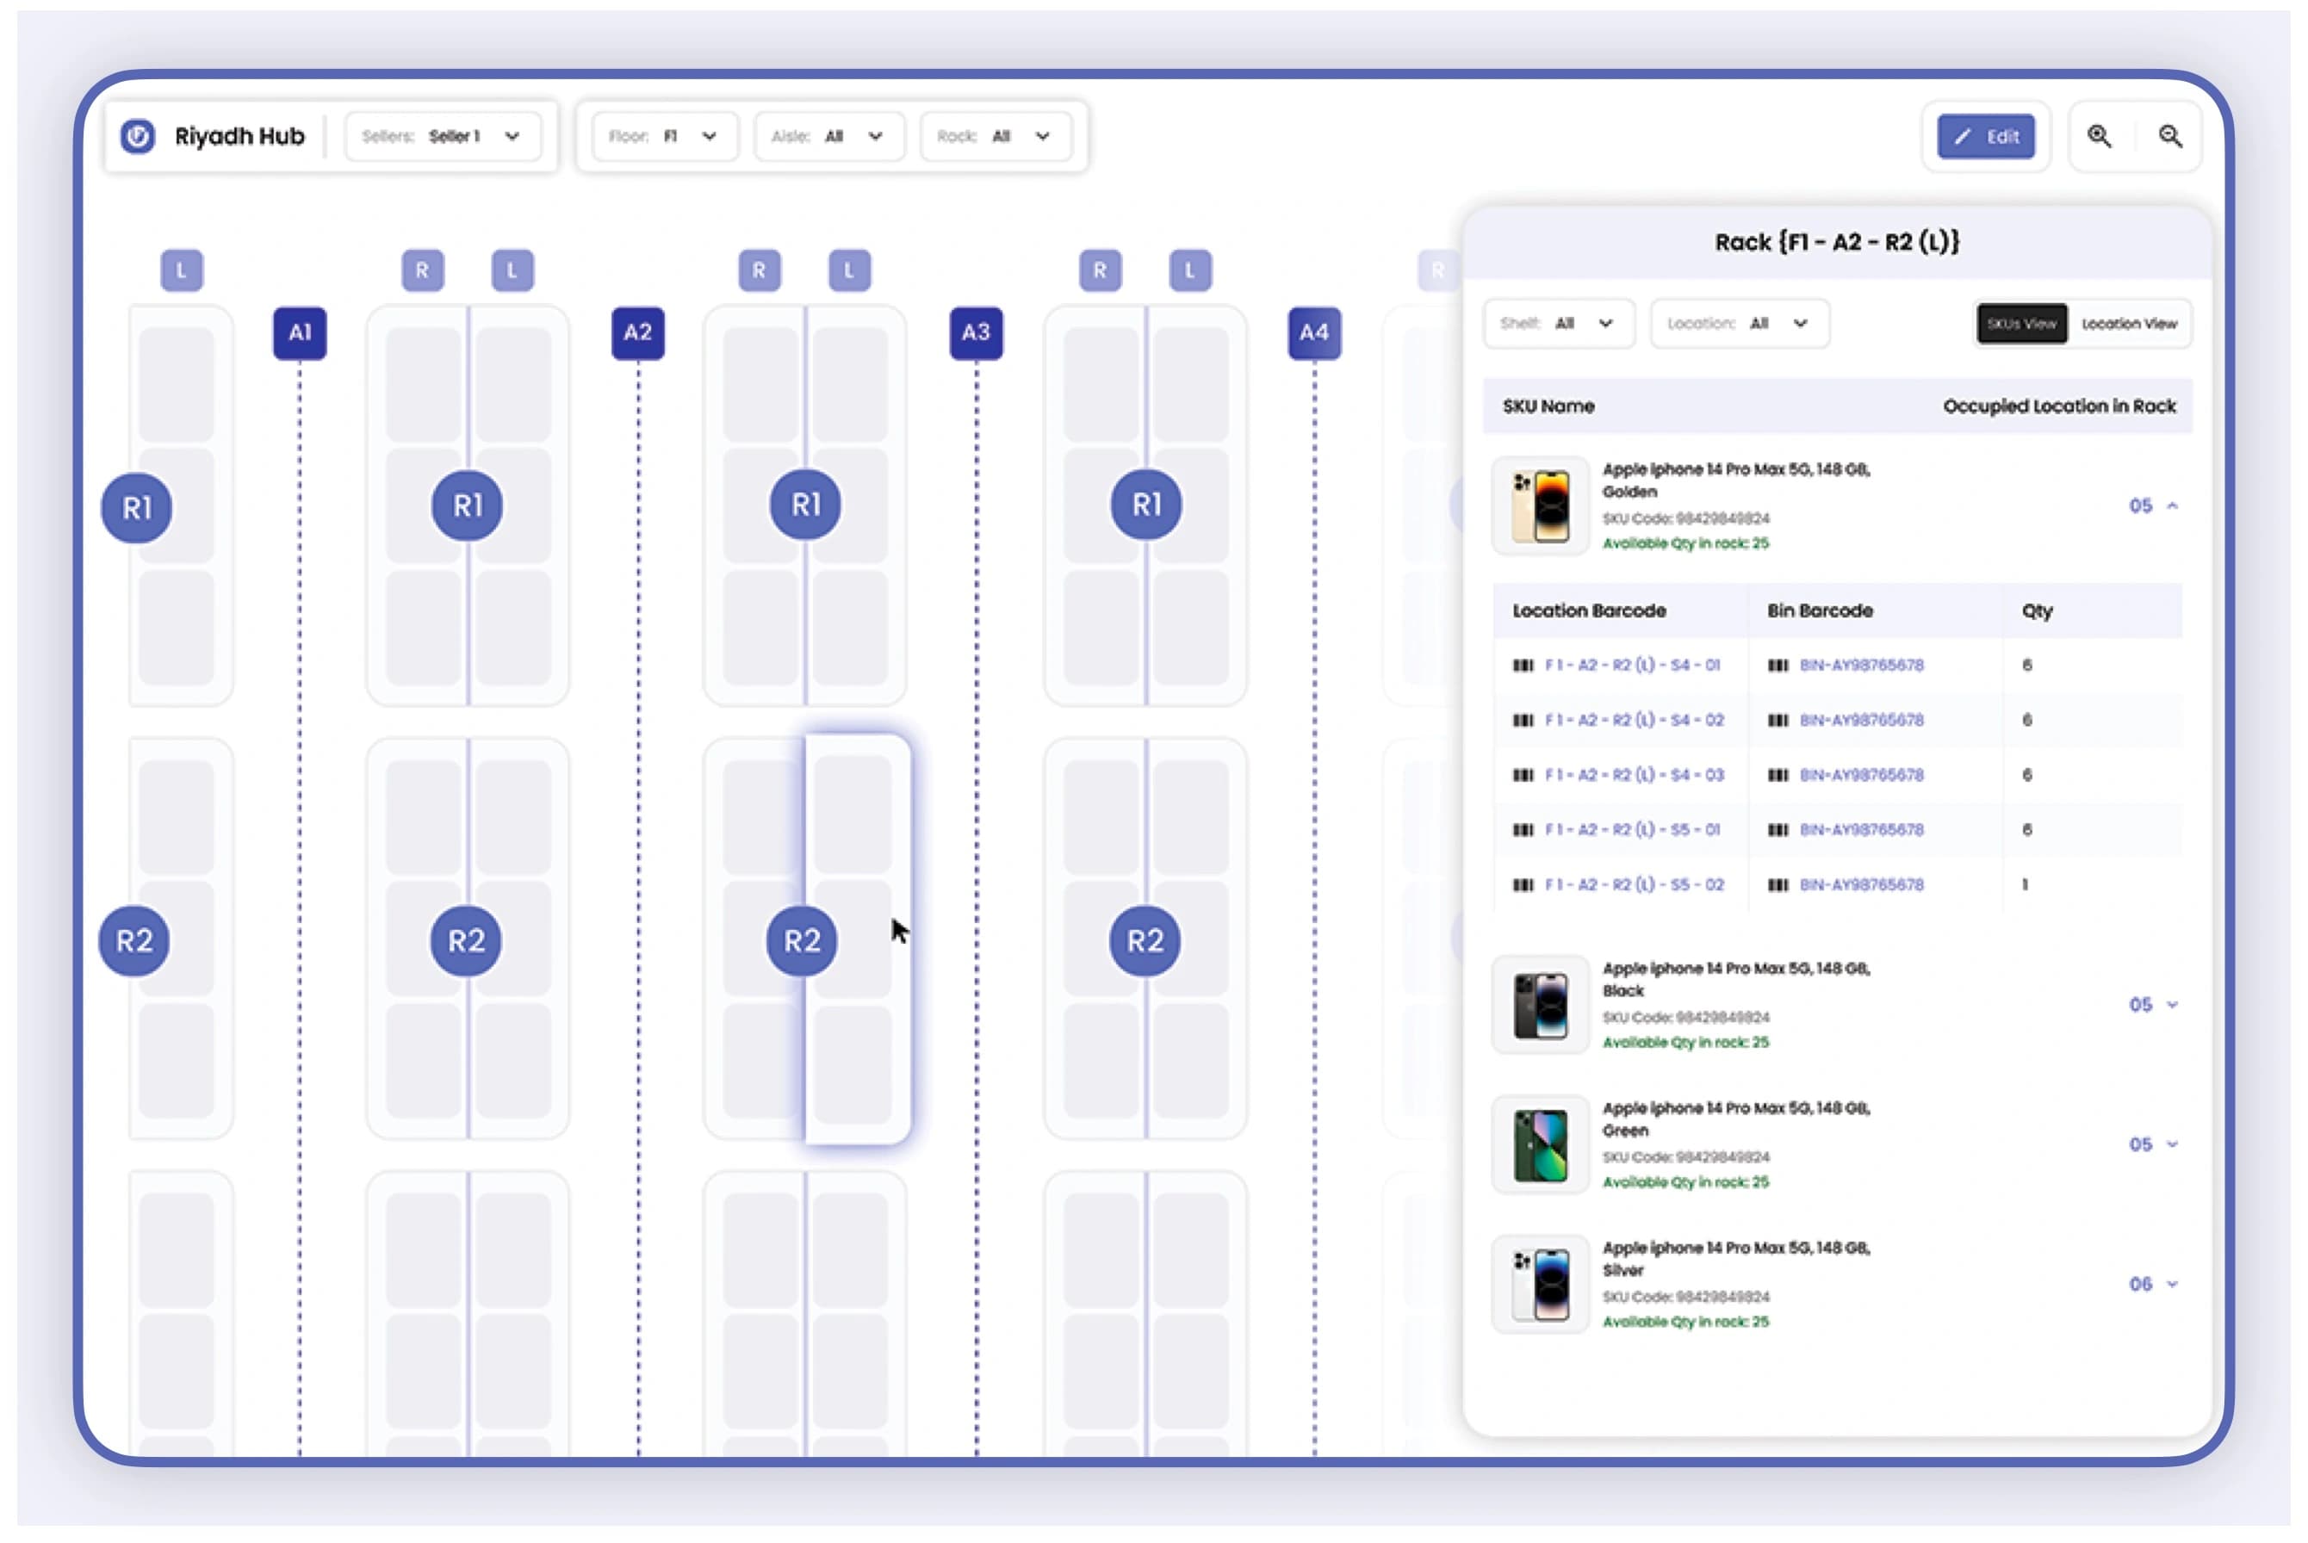Image resolution: width=2308 pixels, height=1543 pixels.
Task: Select the R1 rack marker left of aisle A1
Action: [x=137, y=508]
